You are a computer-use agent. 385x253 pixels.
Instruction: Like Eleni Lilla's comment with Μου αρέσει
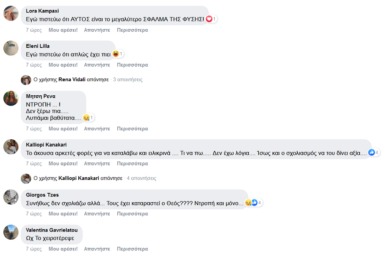pos(63,65)
